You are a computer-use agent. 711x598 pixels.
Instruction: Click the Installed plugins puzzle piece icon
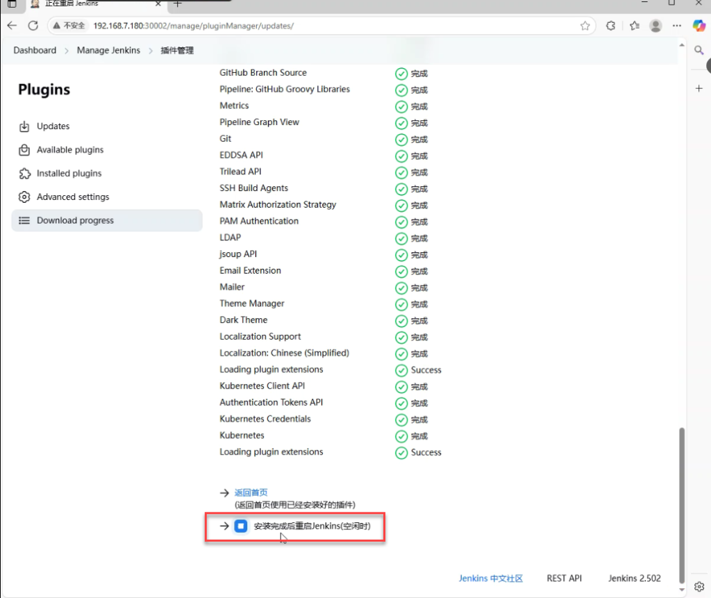pos(24,174)
